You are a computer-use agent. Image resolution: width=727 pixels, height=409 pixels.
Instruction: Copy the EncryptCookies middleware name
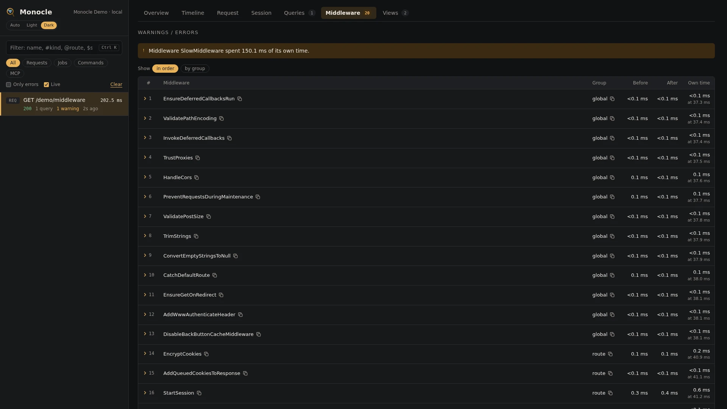(x=206, y=354)
